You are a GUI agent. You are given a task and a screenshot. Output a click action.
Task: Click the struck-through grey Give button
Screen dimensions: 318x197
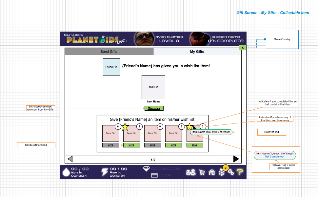pyautogui.click(x=110, y=145)
